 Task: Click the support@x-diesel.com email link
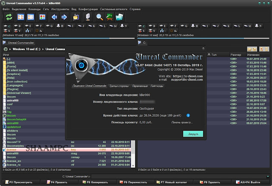(187, 80)
